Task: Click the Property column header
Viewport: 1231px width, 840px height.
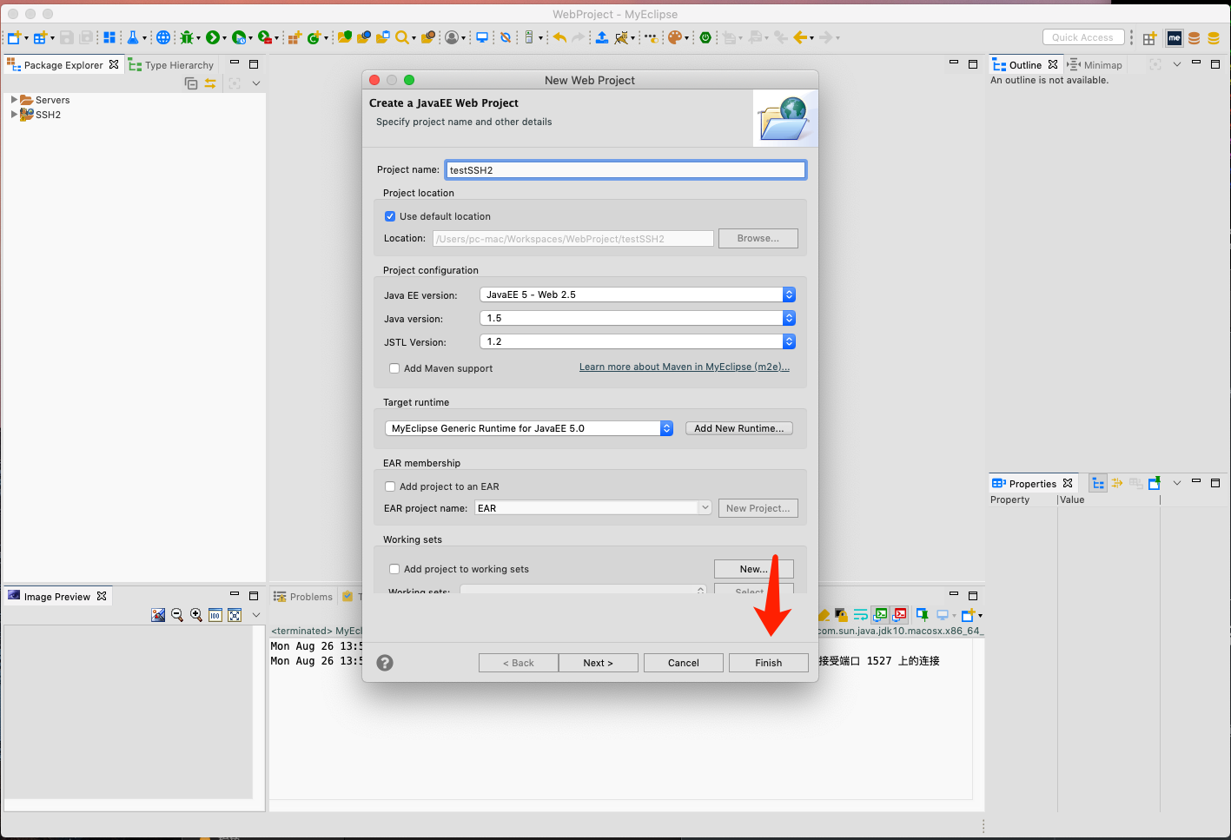Action: click(1023, 499)
